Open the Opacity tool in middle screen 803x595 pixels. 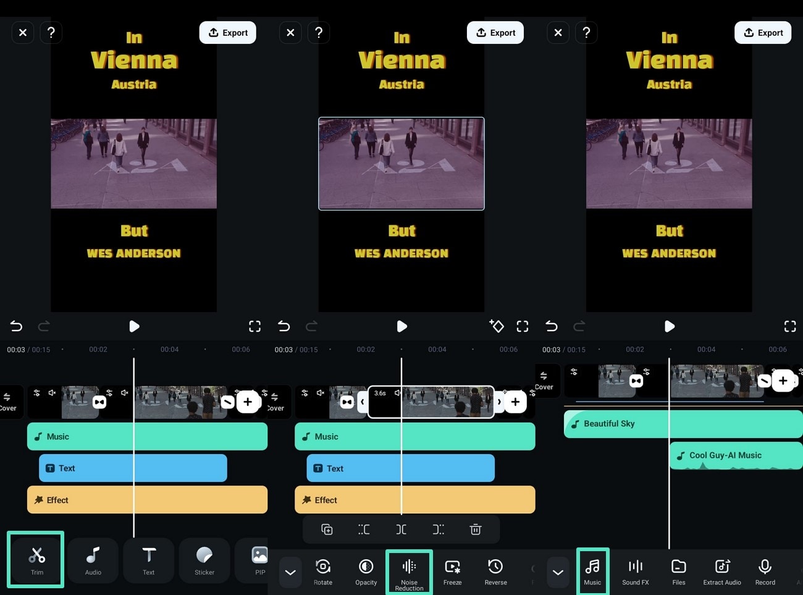(366, 572)
